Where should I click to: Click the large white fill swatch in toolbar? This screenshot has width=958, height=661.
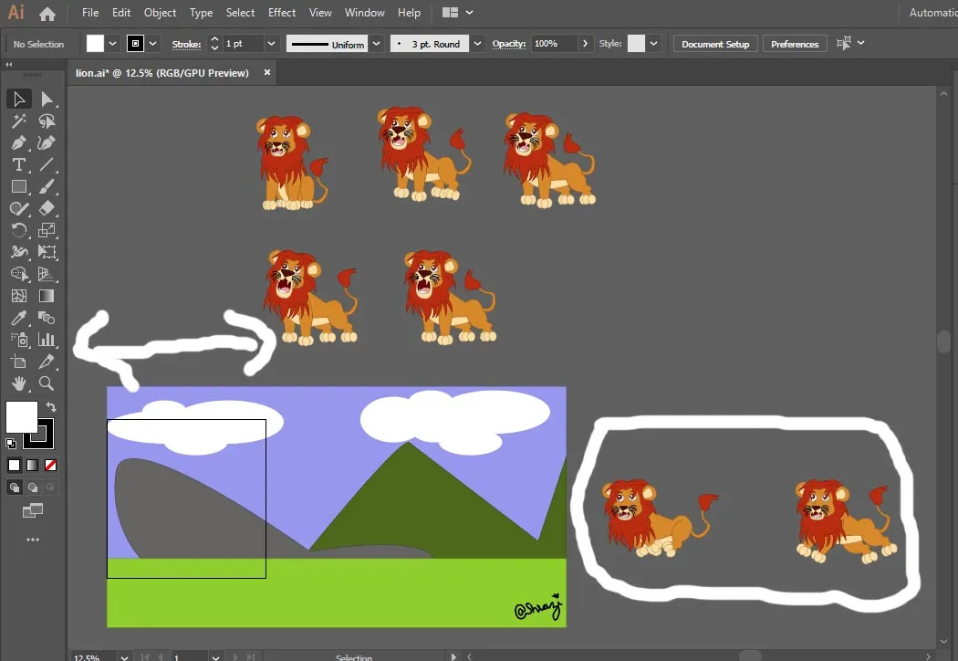coord(20,415)
